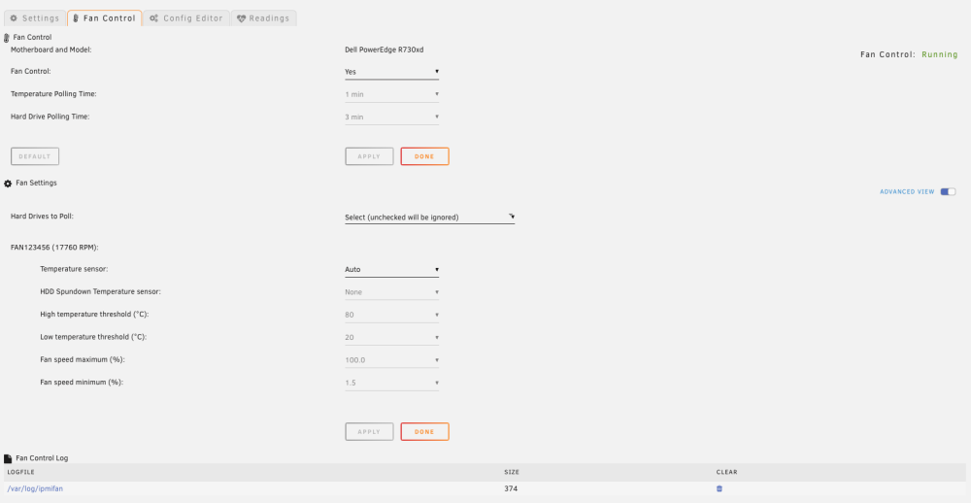Click the gear icon beside Fan Settings
The image size is (971, 503).
[x=8, y=184]
